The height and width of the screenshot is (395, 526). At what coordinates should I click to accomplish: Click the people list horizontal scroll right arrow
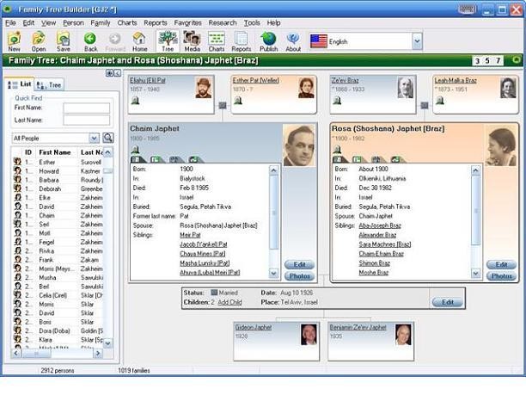98,353
